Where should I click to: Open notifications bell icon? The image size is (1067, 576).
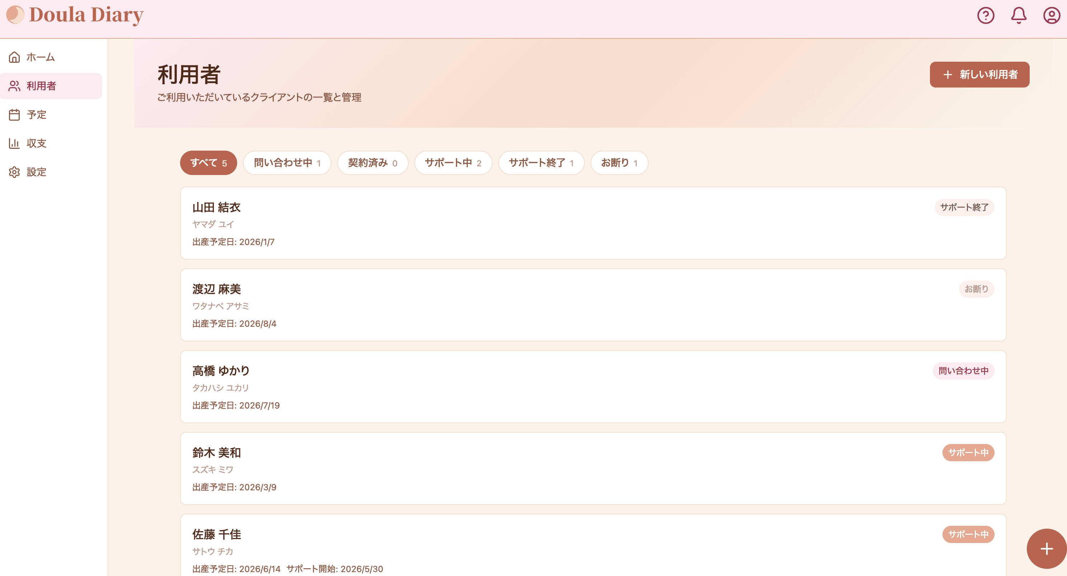click(1019, 15)
